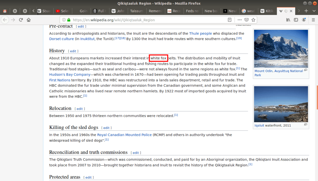Save the page to Pocket
Image resolution: width=318 pixels, height=181 pixels.
[x=246, y=20]
